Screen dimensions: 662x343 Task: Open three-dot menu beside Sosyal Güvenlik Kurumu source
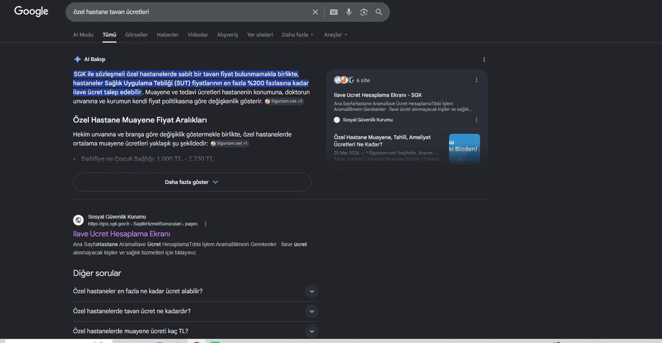click(x=477, y=120)
